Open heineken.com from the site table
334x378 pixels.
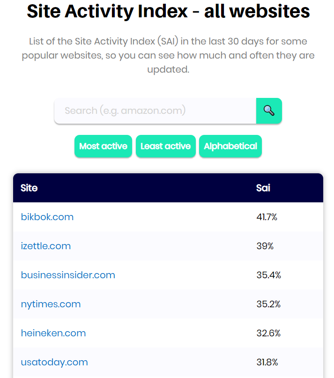(53, 333)
